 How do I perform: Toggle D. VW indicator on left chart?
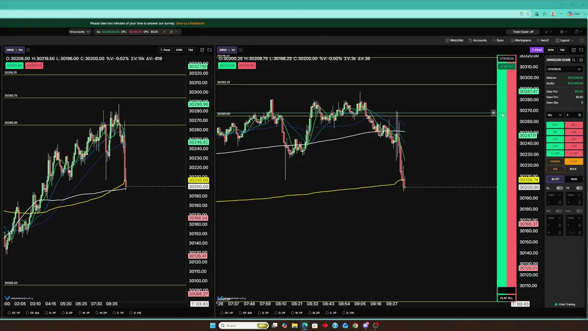coord(135,313)
